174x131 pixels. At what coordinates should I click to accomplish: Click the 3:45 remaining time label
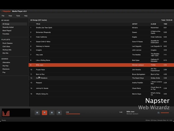(121, 112)
